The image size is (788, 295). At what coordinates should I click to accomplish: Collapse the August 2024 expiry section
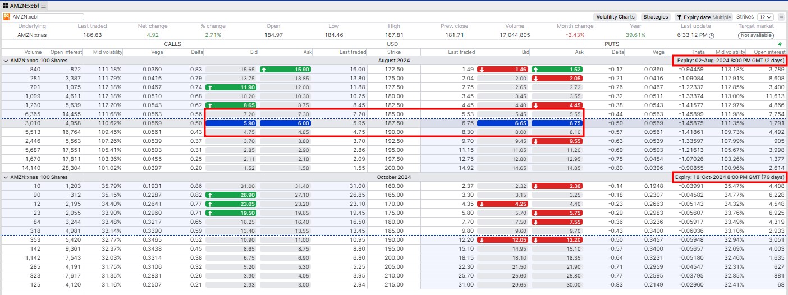(6, 61)
